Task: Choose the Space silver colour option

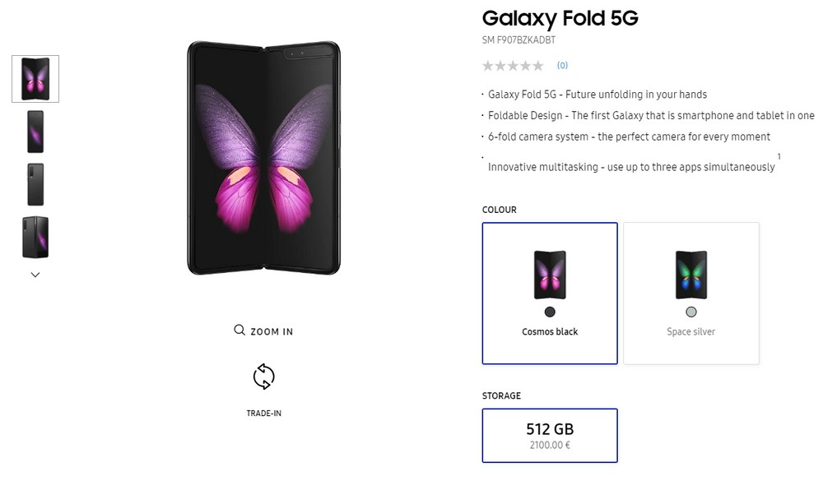Action: point(690,294)
